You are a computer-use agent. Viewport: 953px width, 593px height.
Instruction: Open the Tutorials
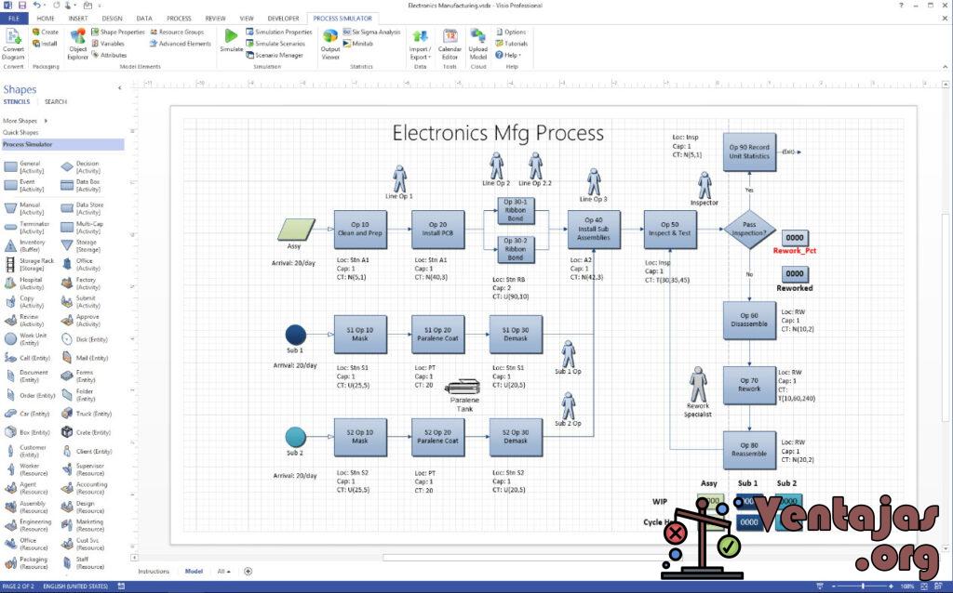511,43
